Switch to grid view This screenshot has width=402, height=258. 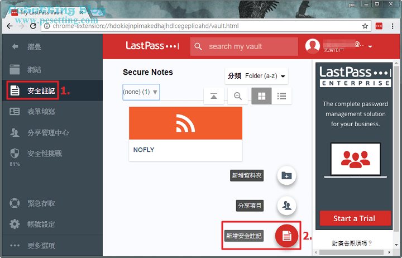pyautogui.click(x=261, y=96)
